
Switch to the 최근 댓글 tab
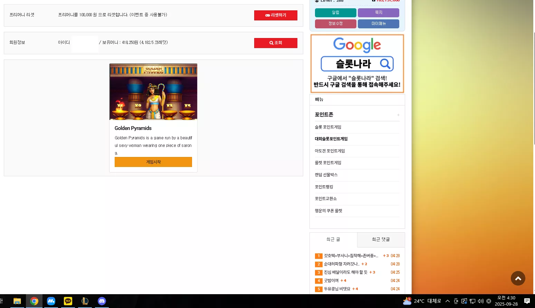[381, 240]
